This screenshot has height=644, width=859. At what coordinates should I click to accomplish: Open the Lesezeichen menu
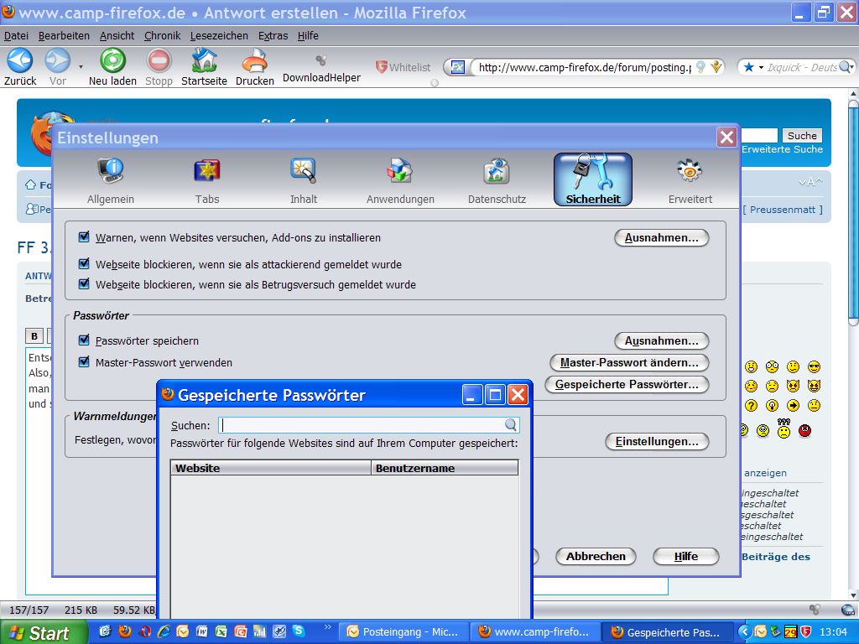pyautogui.click(x=219, y=36)
